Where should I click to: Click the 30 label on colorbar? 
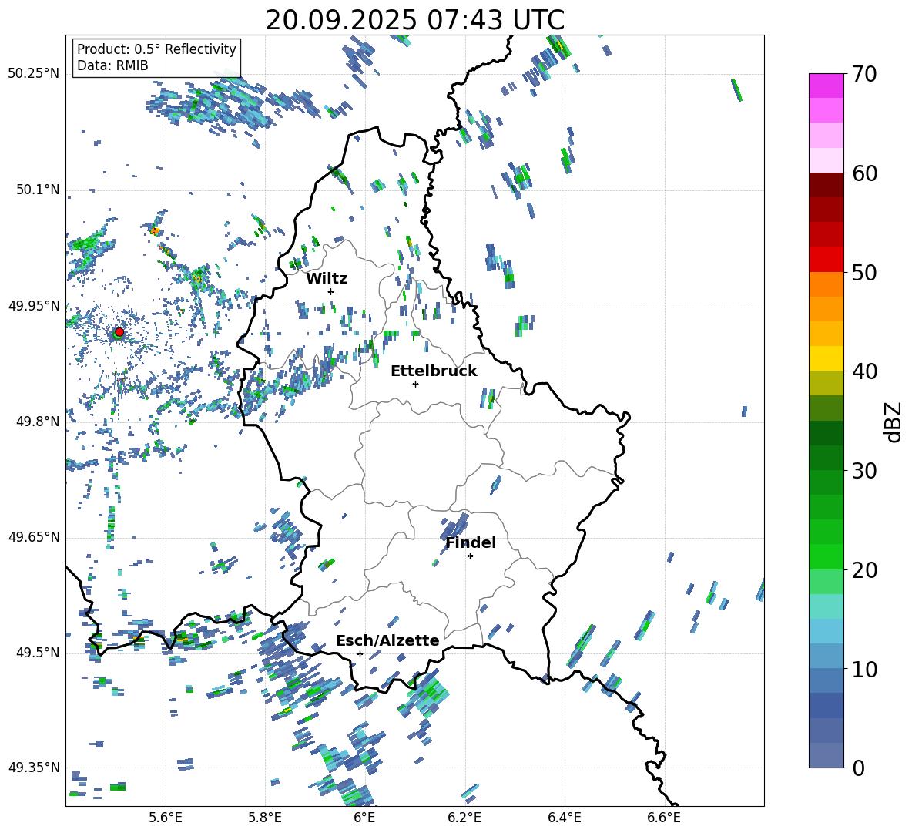864,471
